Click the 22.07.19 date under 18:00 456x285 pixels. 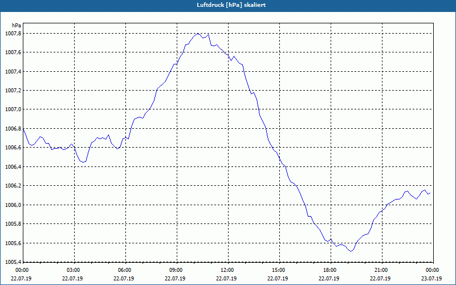pos(329,279)
